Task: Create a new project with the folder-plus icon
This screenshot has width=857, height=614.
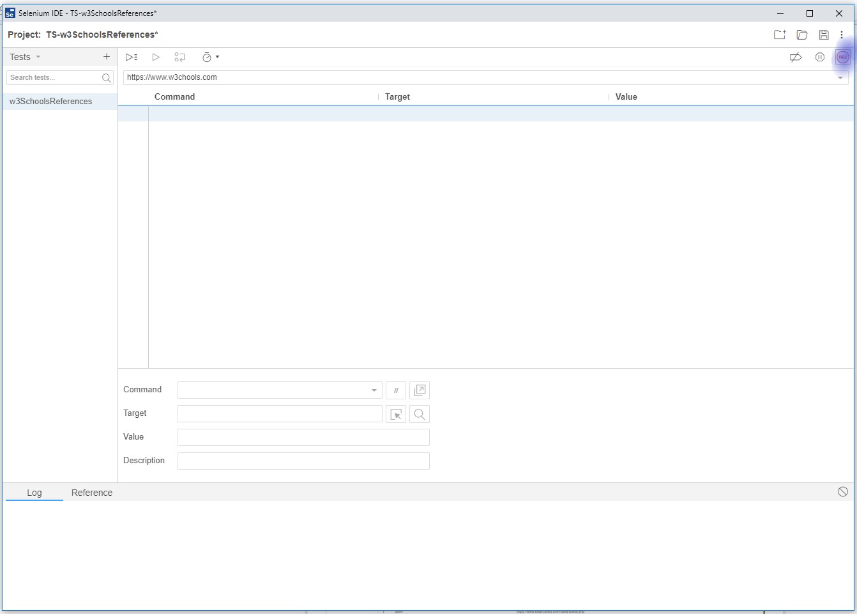Action: pyautogui.click(x=780, y=35)
